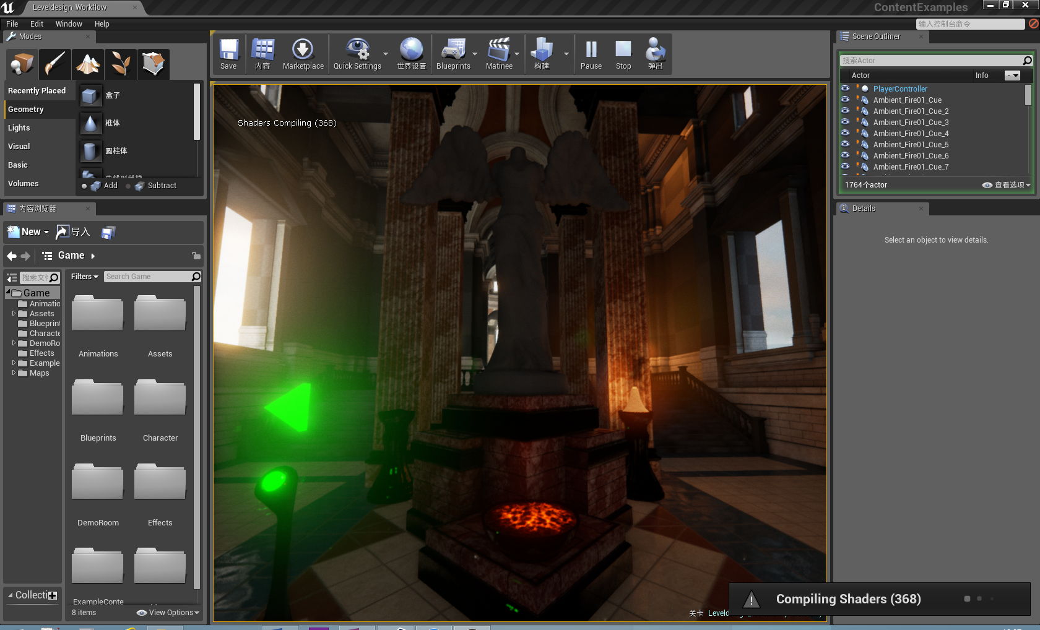
Task: Select the Add brush radio button
Action: [x=84, y=186]
